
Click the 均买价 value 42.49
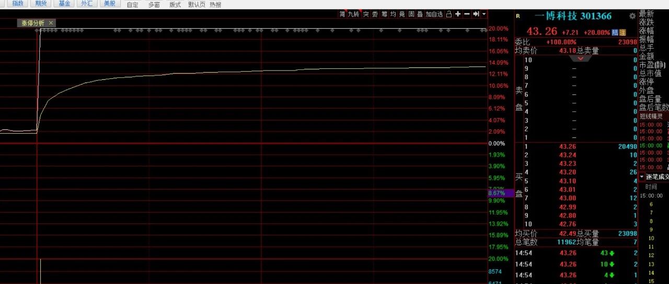pyautogui.click(x=567, y=233)
